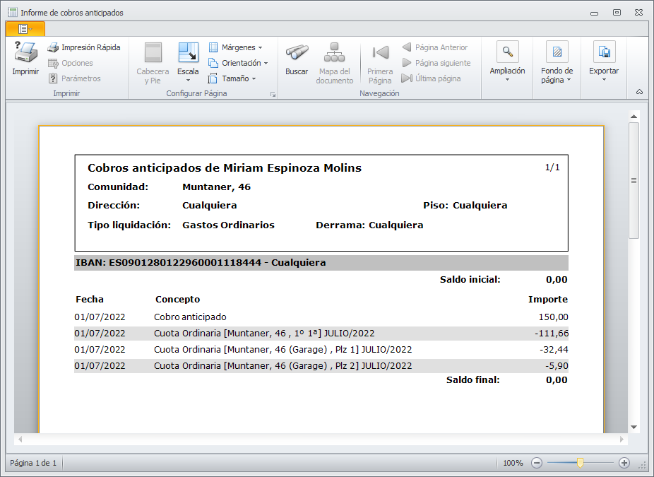
Task: Click the Buscar binoculars icon
Action: click(x=297, y=52)
